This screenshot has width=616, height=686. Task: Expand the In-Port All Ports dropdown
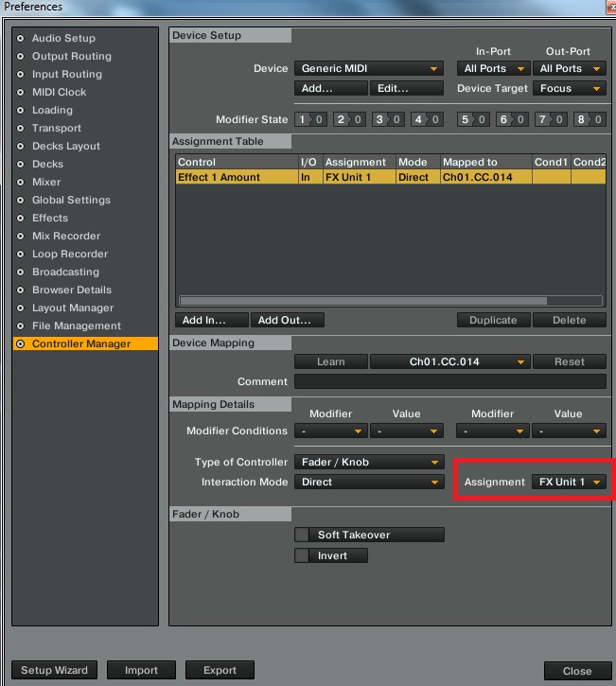494,68
